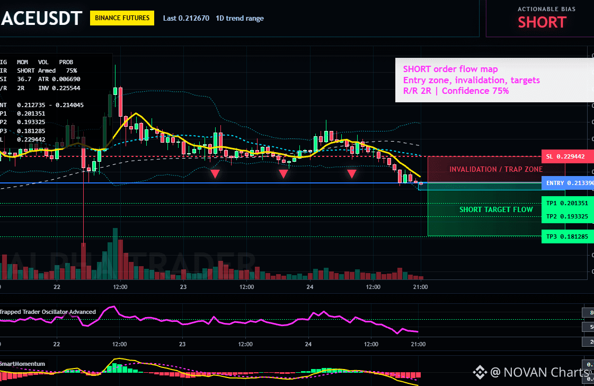This screenshot has width=594, height=386.
Task: Click the rightmost red triangle signal marker
Action: 351,174
